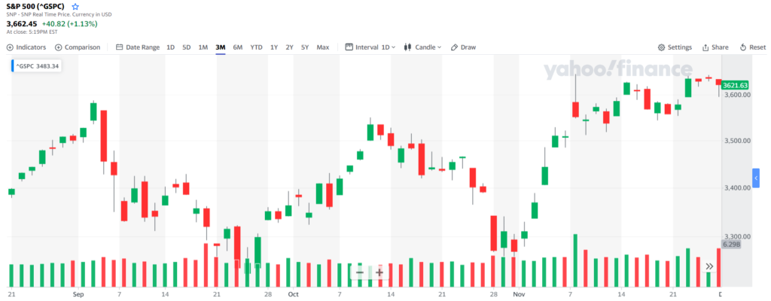
Task: Open the Indicators panel
Action: tap(26, 47)
